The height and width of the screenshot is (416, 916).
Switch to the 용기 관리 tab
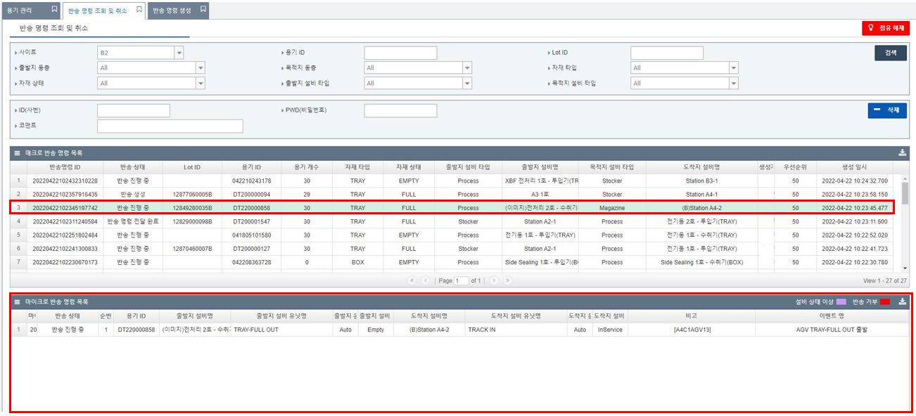pyautogui.click(x=21, y=11)
